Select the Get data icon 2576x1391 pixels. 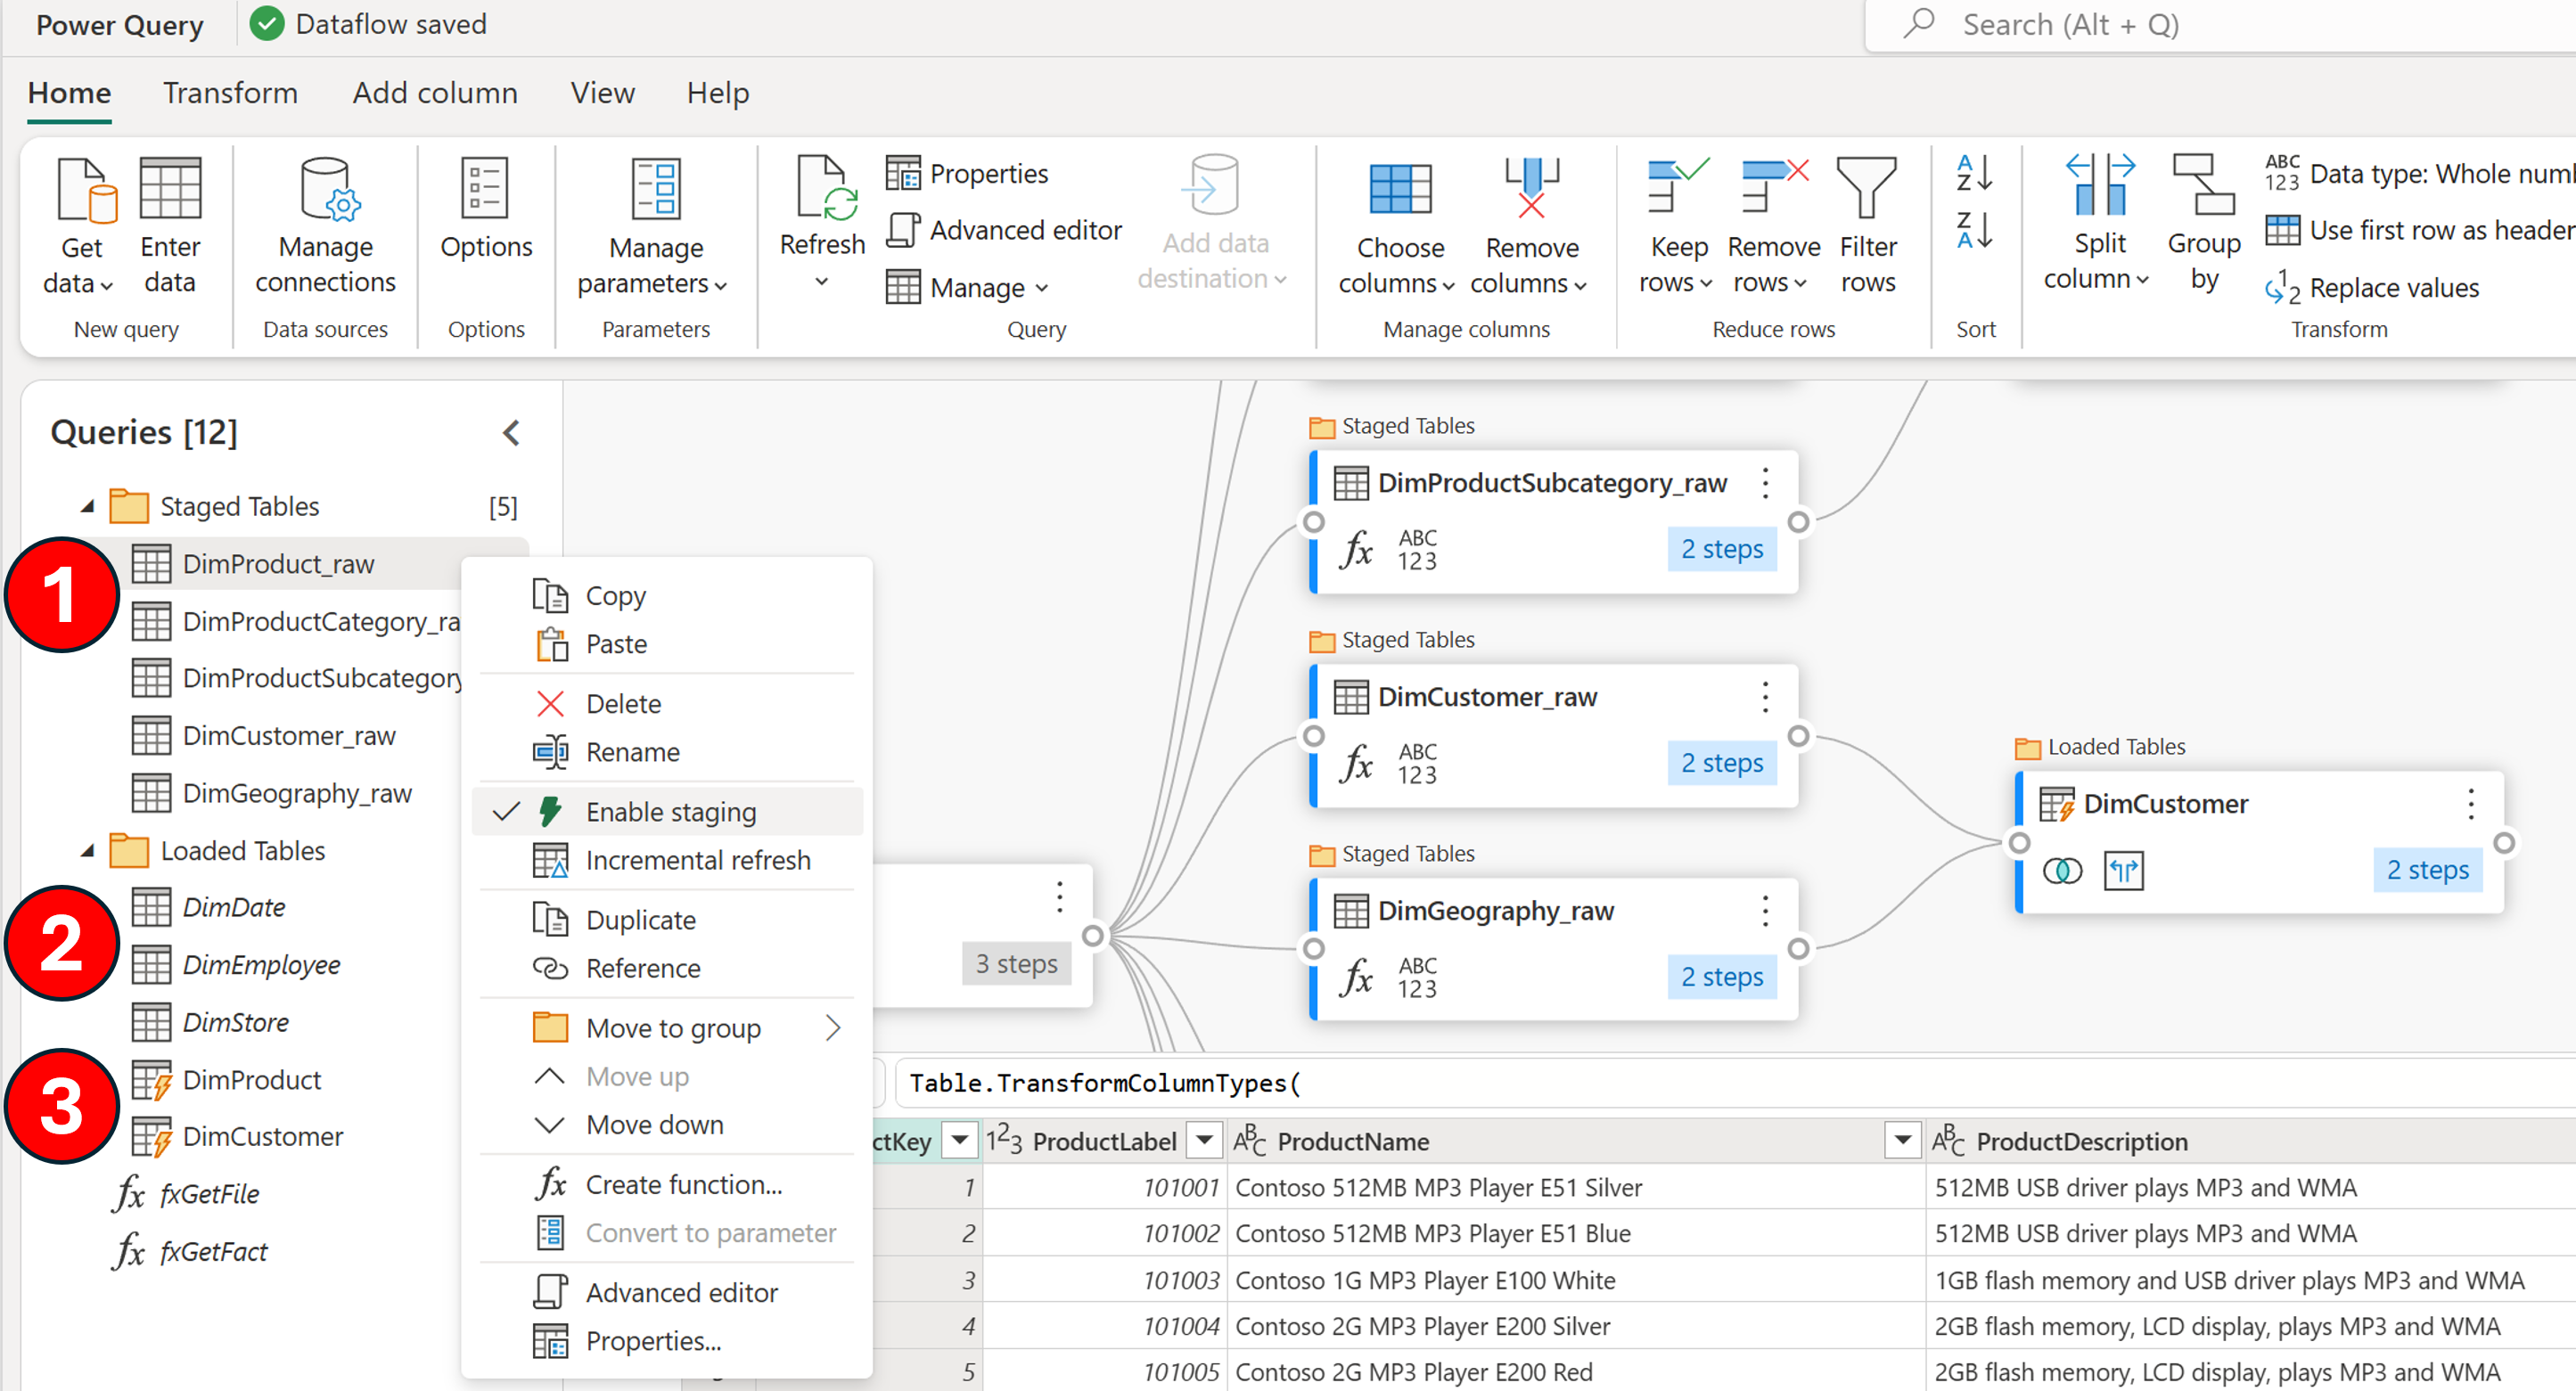(x=78, y=222)
